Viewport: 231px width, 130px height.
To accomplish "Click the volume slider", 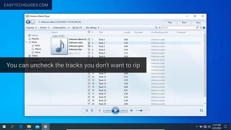I will coord(141,110).
